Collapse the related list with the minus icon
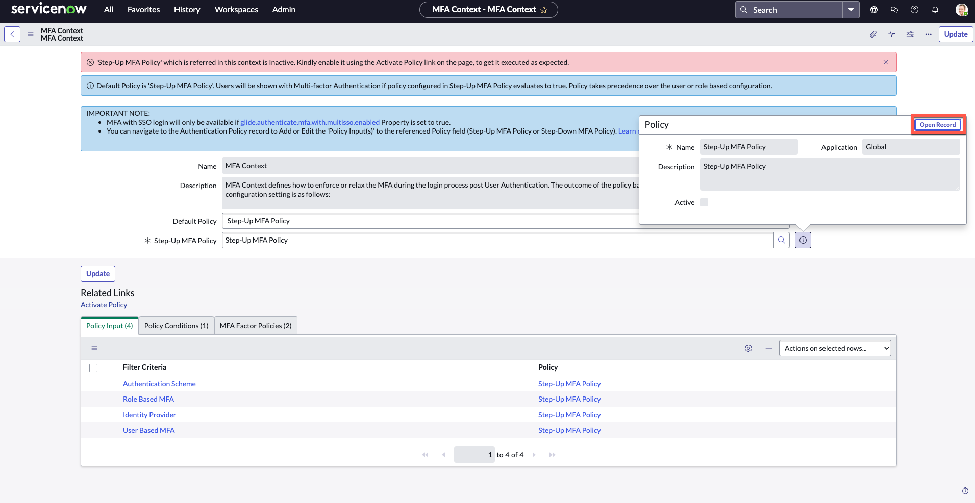Viewport: 975px width, 503px height. coord(769,348)
